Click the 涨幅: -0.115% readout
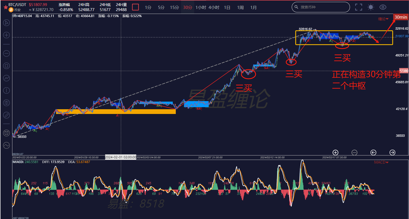The height and width of the screenshot is (219, 409). coord(109,16)
